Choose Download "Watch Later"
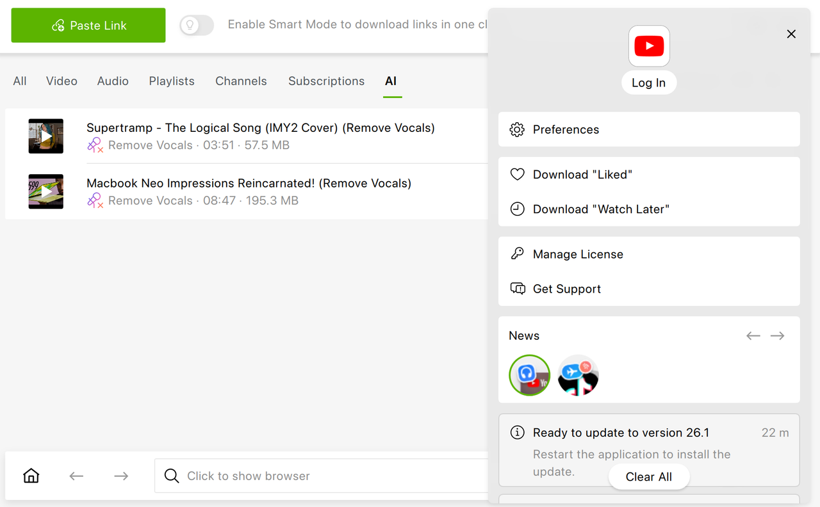 [x=649, y=209]
